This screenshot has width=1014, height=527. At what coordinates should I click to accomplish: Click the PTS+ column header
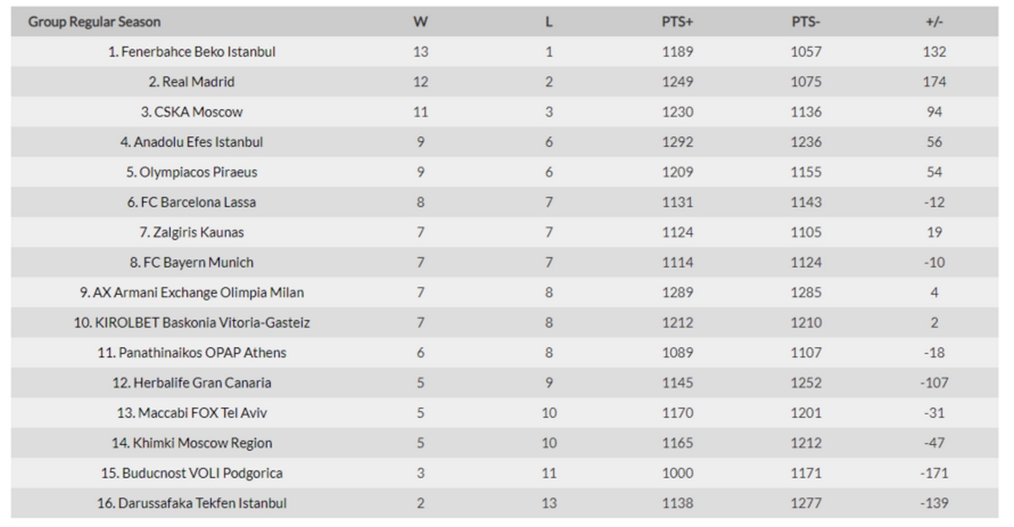coord(678,22)
